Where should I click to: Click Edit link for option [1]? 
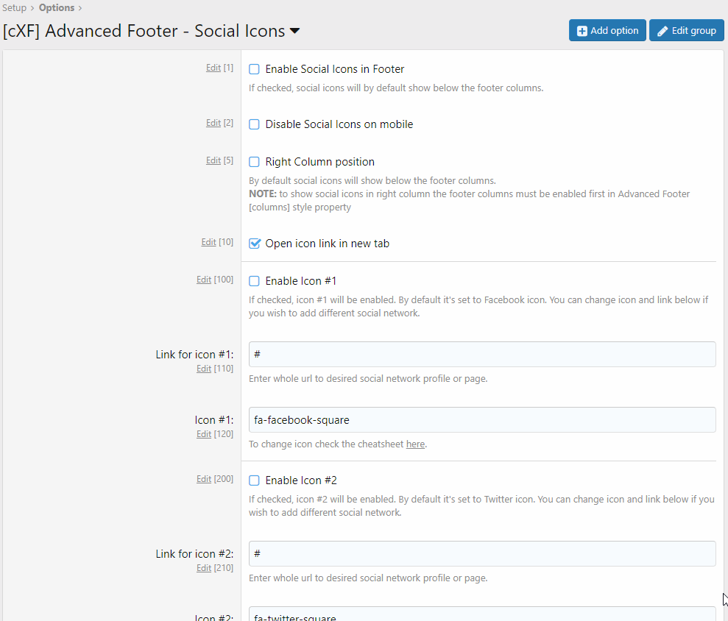[213, 68]
